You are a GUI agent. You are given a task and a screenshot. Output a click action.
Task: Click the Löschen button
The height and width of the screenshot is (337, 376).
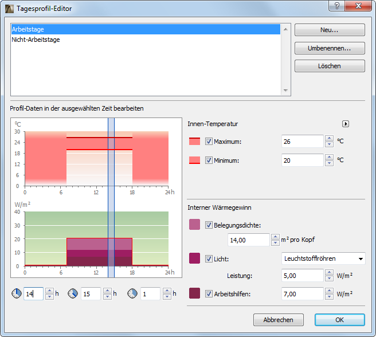point(330,66)
